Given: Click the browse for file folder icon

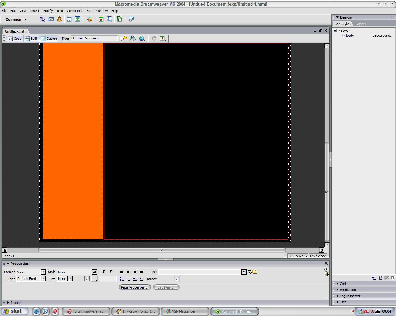Looking at the screenshot, I should click(x=255, y=272).
